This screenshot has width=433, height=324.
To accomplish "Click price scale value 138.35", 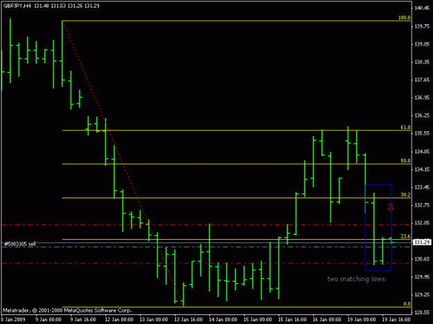I will (422, 62).
